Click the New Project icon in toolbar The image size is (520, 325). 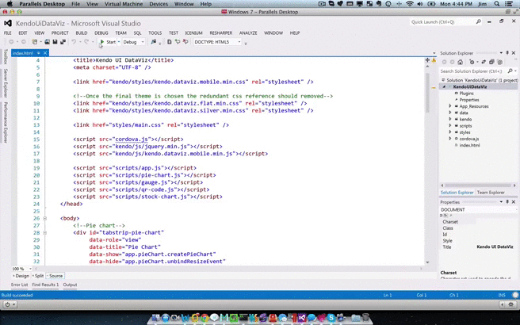pos(35,42)
